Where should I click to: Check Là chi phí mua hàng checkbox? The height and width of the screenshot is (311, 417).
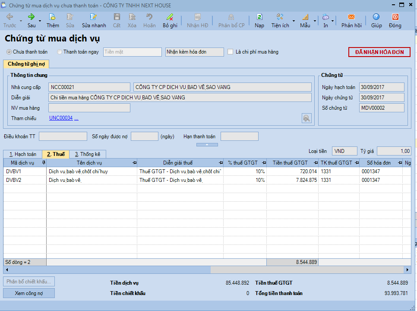231,52
